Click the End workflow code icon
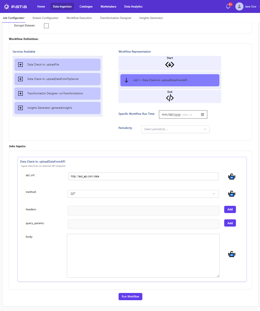260x311 pixels. (170, 98)
